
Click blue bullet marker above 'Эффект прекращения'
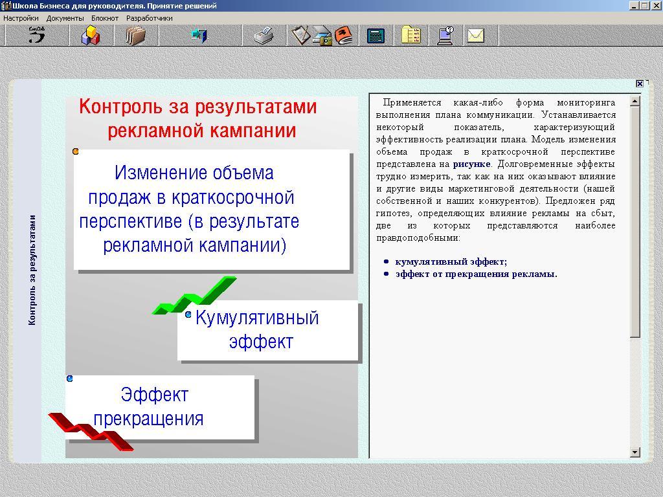coord(70,378)
